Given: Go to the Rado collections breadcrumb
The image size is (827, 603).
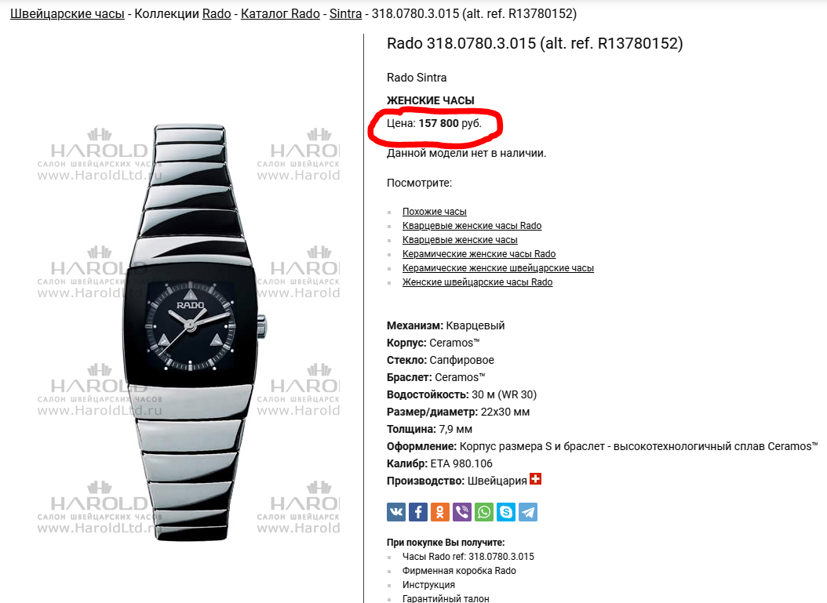Looking at the screenshot, I should point(217,13).
